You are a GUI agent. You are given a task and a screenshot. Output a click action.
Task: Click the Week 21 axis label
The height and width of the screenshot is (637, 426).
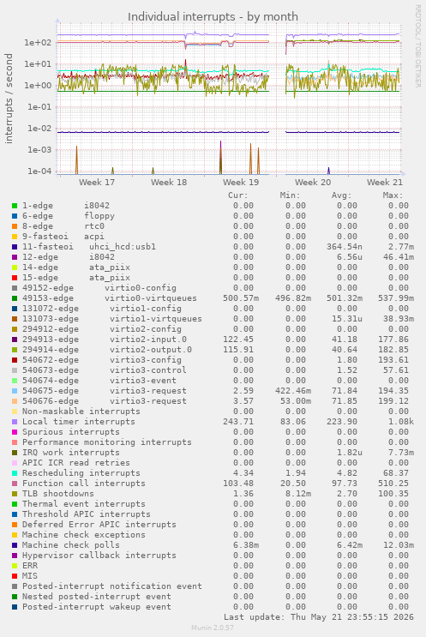pyautogui.click(x=385, y=183)
